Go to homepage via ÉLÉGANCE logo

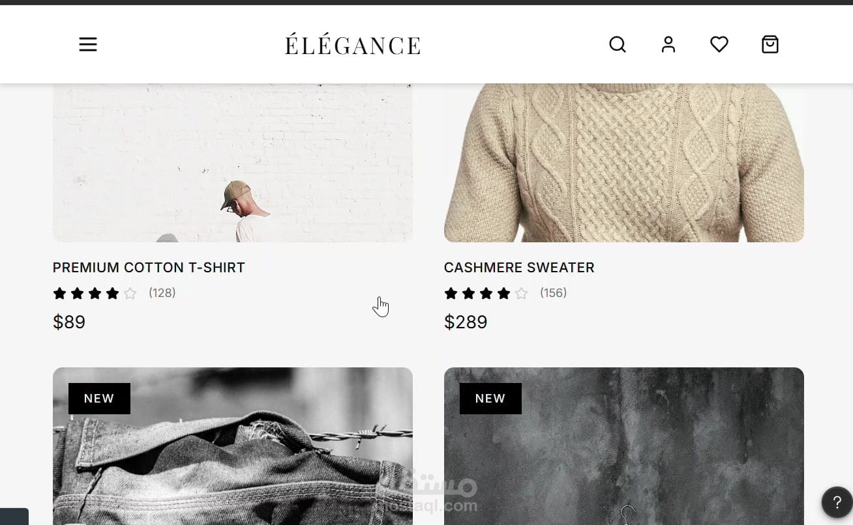[353, 45]
